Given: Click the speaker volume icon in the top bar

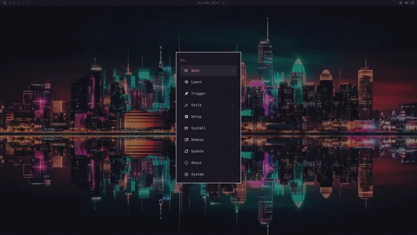Looking at the screenshot, I should (407, 3).
